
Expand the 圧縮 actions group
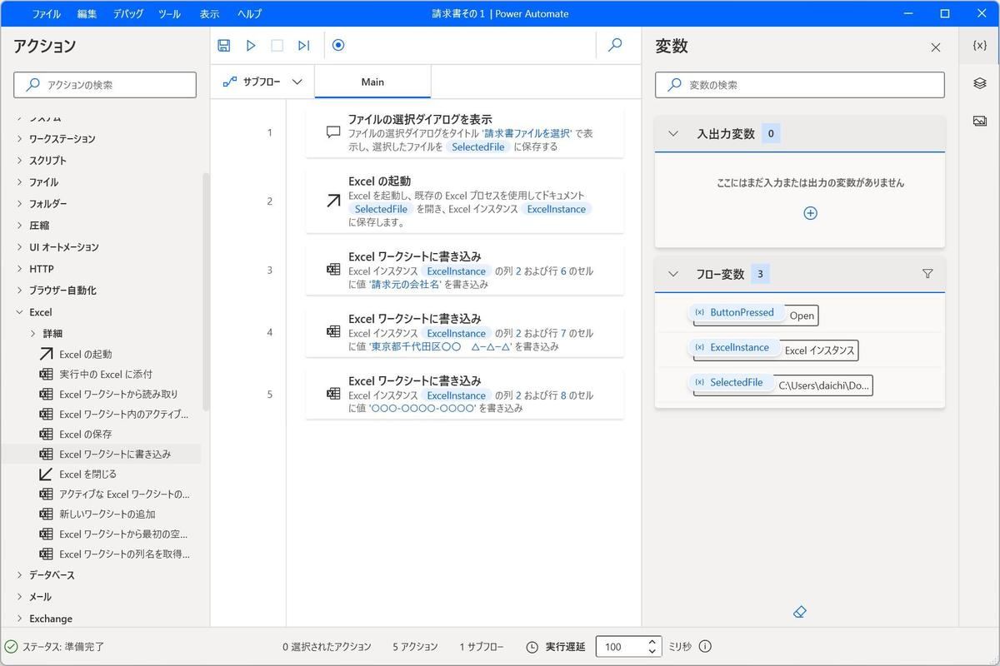pyautogui.click(x=20, y=226)
